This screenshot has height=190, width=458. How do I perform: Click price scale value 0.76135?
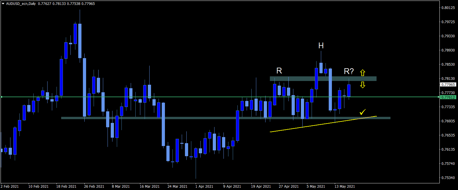click(448, 150)
